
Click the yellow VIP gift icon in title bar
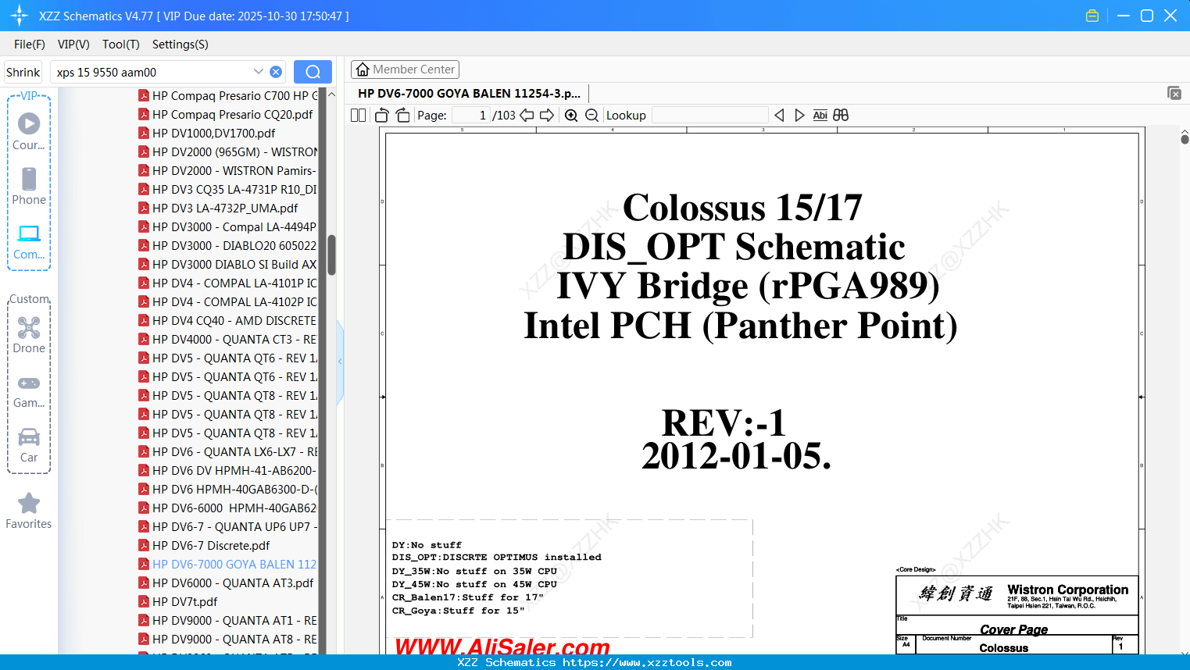(1092, 16)
